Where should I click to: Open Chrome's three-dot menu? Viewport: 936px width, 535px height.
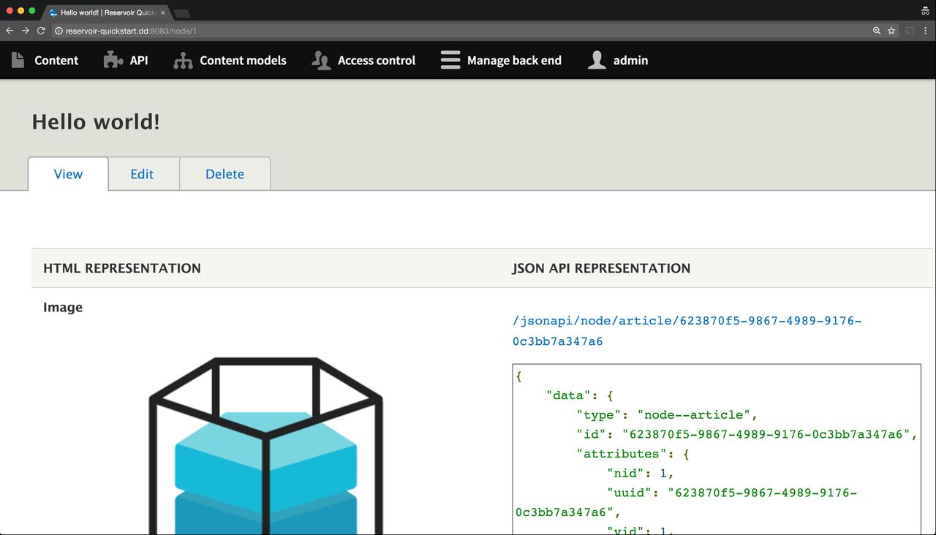tap(927, 31)
